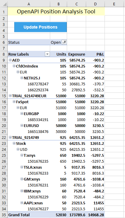
Task: Collapse the Stock group
Action: click(14, 143)
